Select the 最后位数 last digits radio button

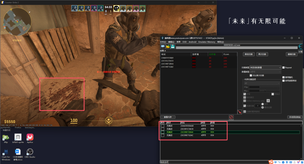(262, 107)
